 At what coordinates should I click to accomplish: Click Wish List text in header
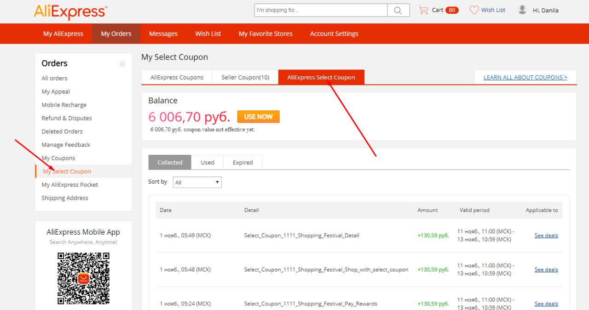tap(493, 10)
